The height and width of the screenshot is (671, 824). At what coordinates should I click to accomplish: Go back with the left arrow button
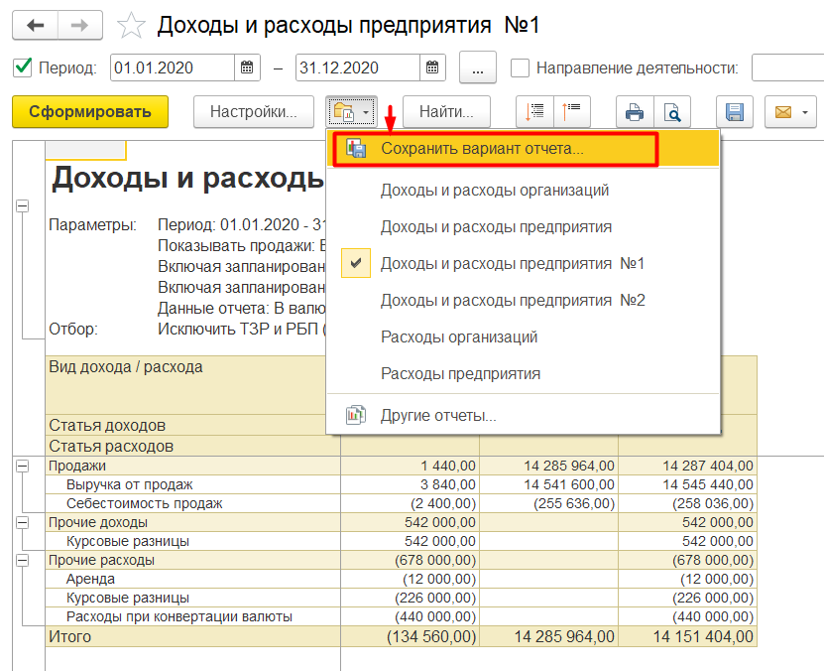click(x=36, y=25)
